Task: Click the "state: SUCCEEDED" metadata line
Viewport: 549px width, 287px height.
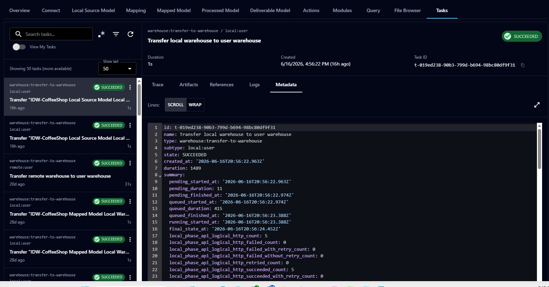Action: (185, 155)
